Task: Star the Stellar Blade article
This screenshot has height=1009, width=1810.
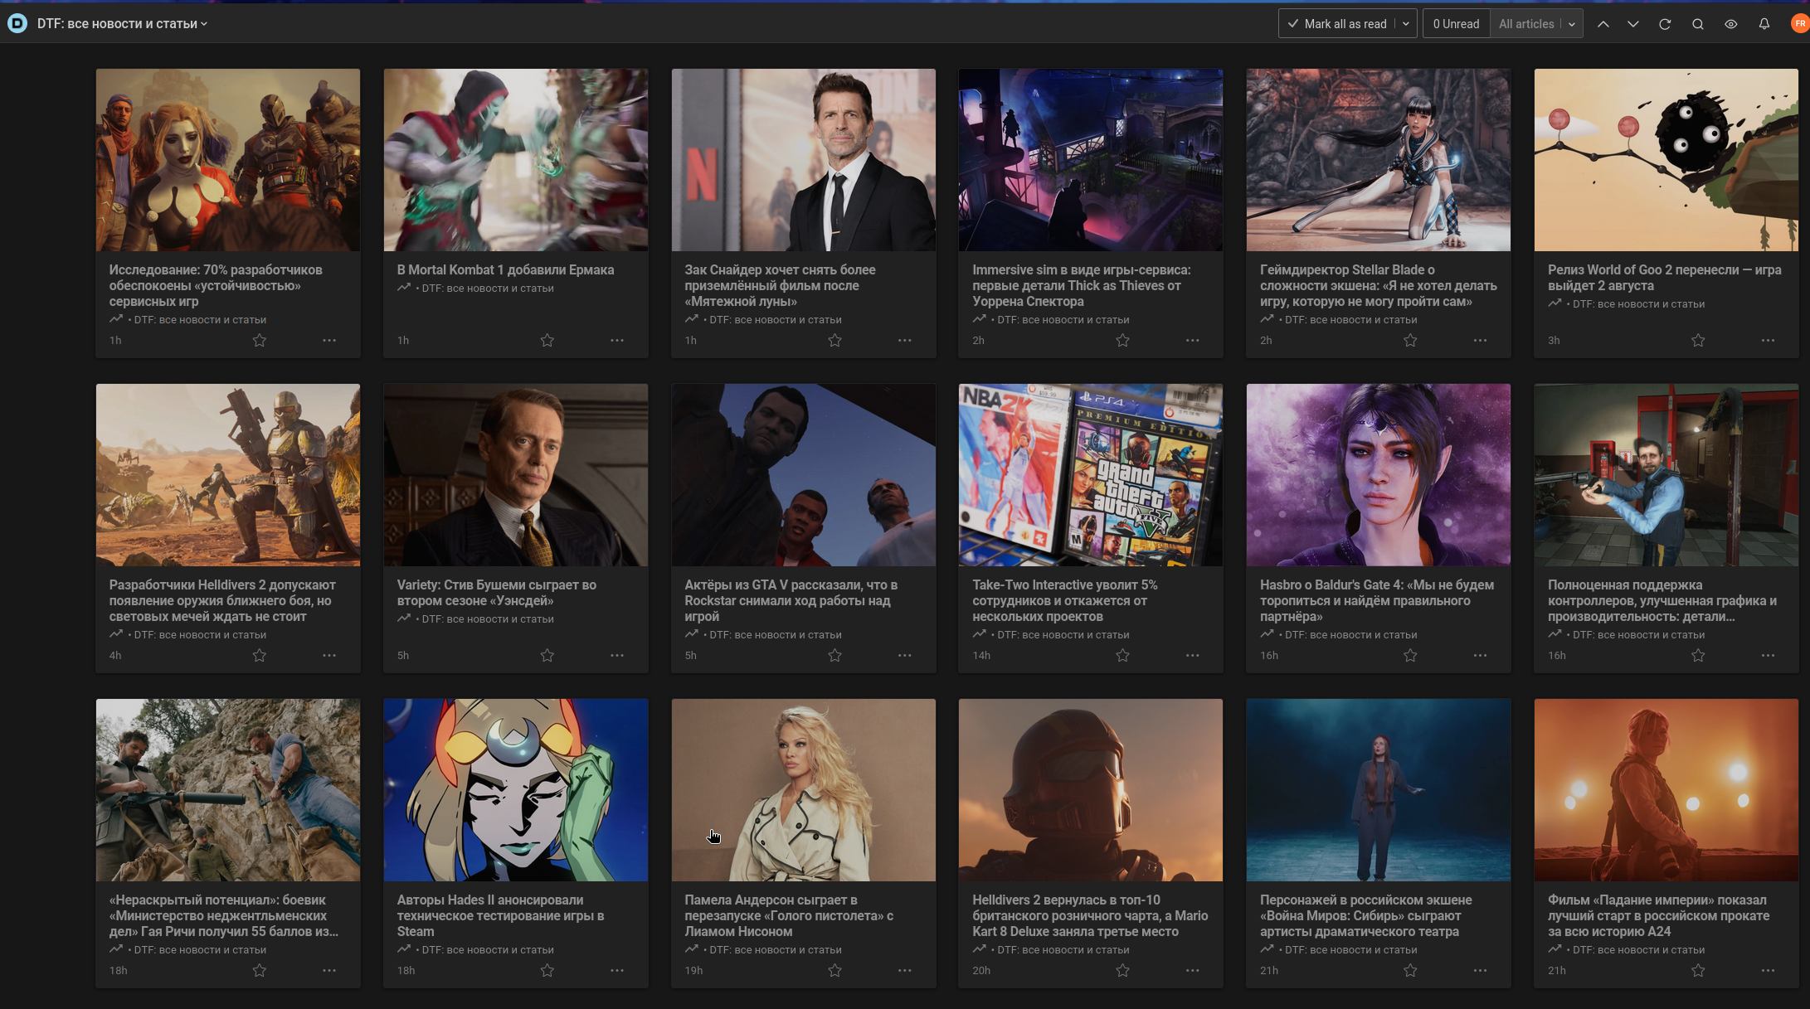Action: [1410, 341]
